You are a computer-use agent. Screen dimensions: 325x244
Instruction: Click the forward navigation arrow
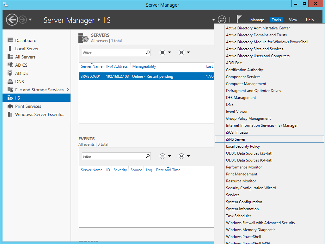[x=23, y=20]
